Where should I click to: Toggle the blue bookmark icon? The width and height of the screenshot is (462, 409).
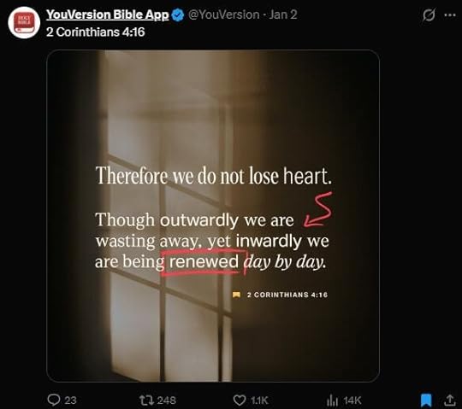tap(426, 400)
